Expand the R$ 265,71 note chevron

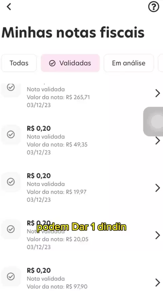pos(158,93)
